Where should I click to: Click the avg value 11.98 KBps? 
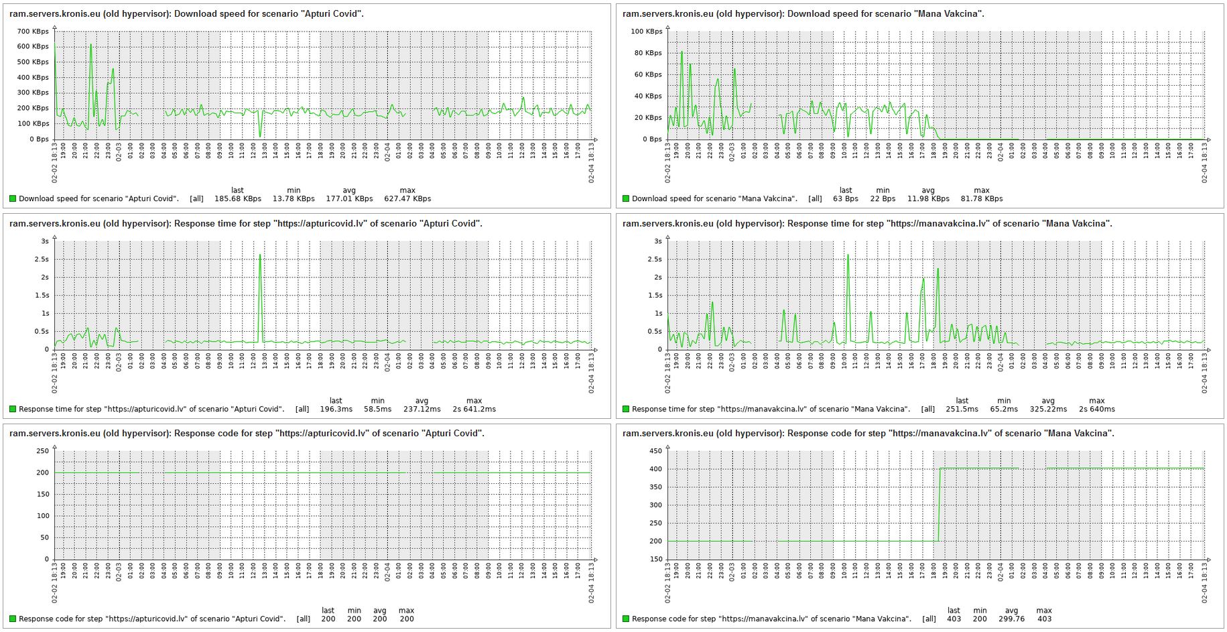928,198
